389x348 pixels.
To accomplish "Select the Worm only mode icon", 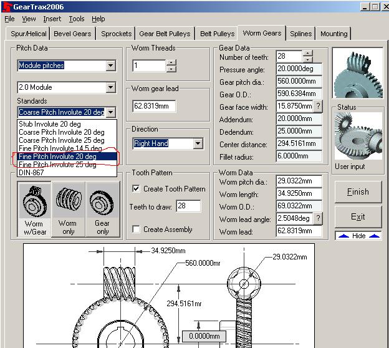I will (x=69, y=209).
